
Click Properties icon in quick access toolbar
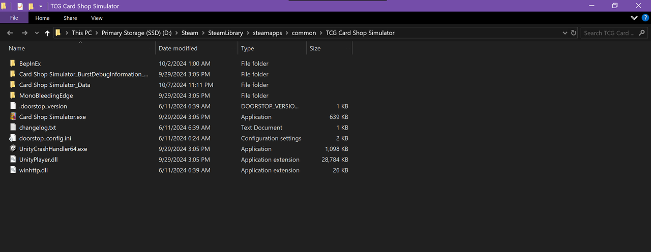(x=20, y=6)
